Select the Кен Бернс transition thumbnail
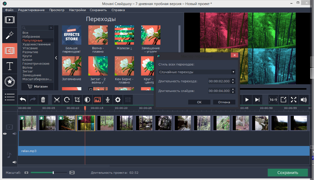 (x=124, y=66)
